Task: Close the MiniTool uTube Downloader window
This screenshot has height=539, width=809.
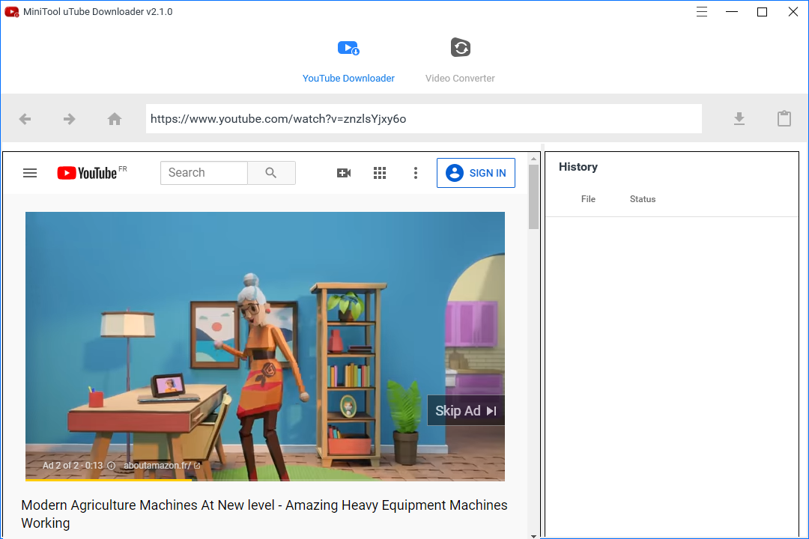Action: pos(793,12)
